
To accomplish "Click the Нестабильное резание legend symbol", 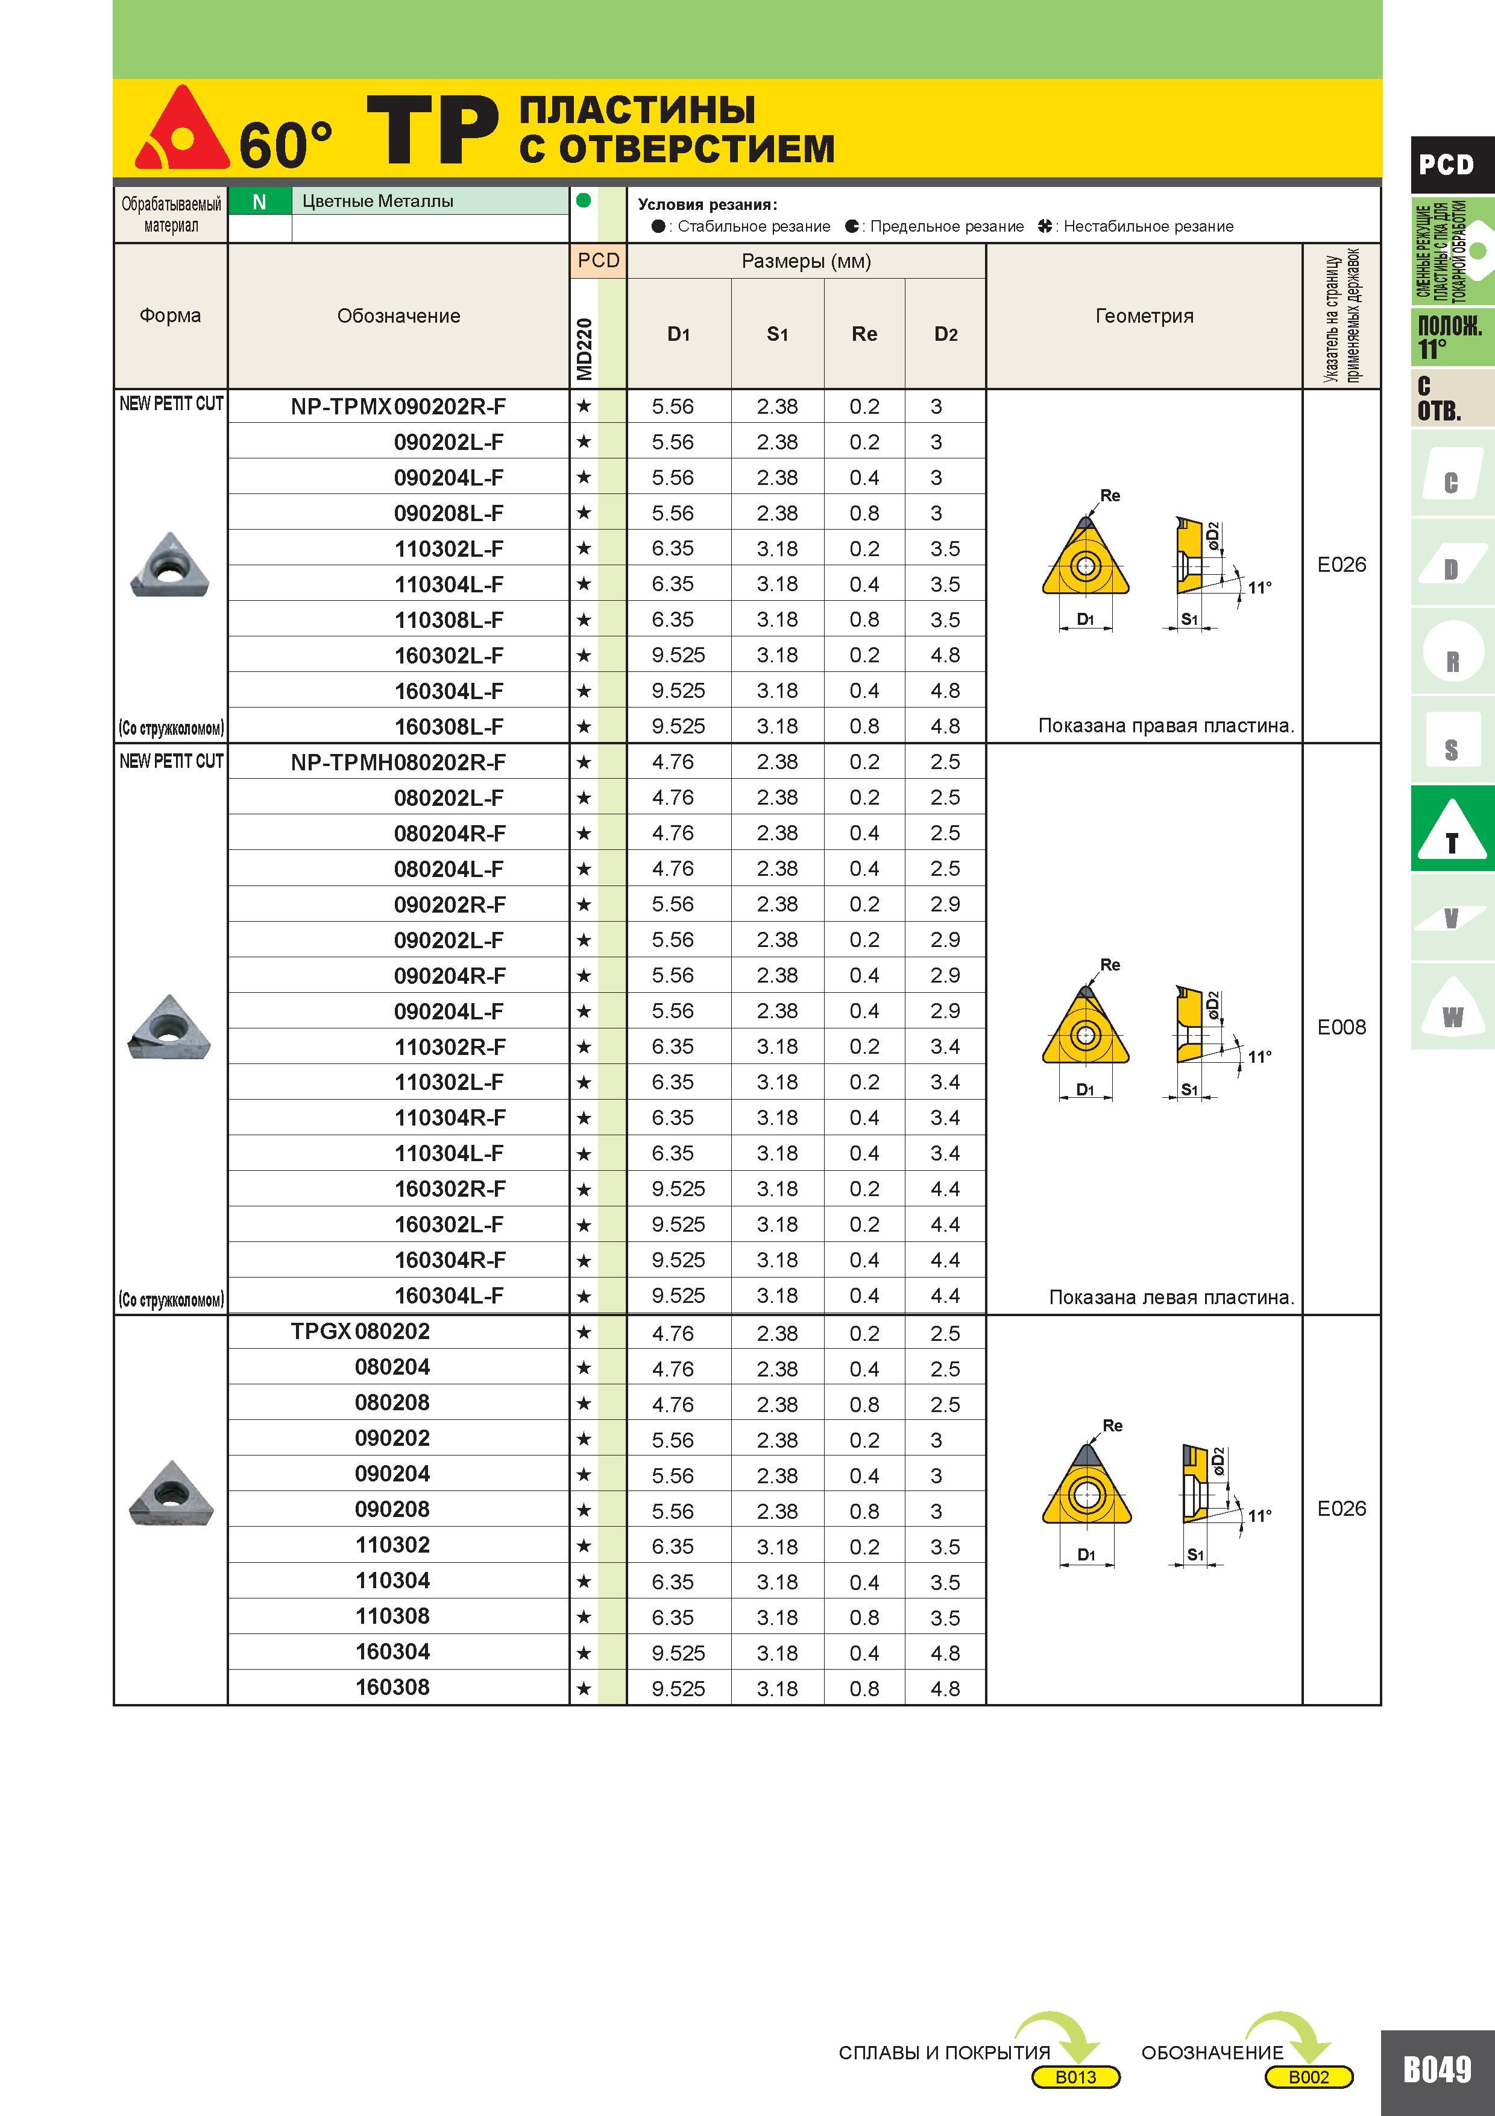I will [1045, 227].
